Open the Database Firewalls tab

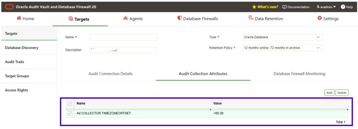point(198,19)
